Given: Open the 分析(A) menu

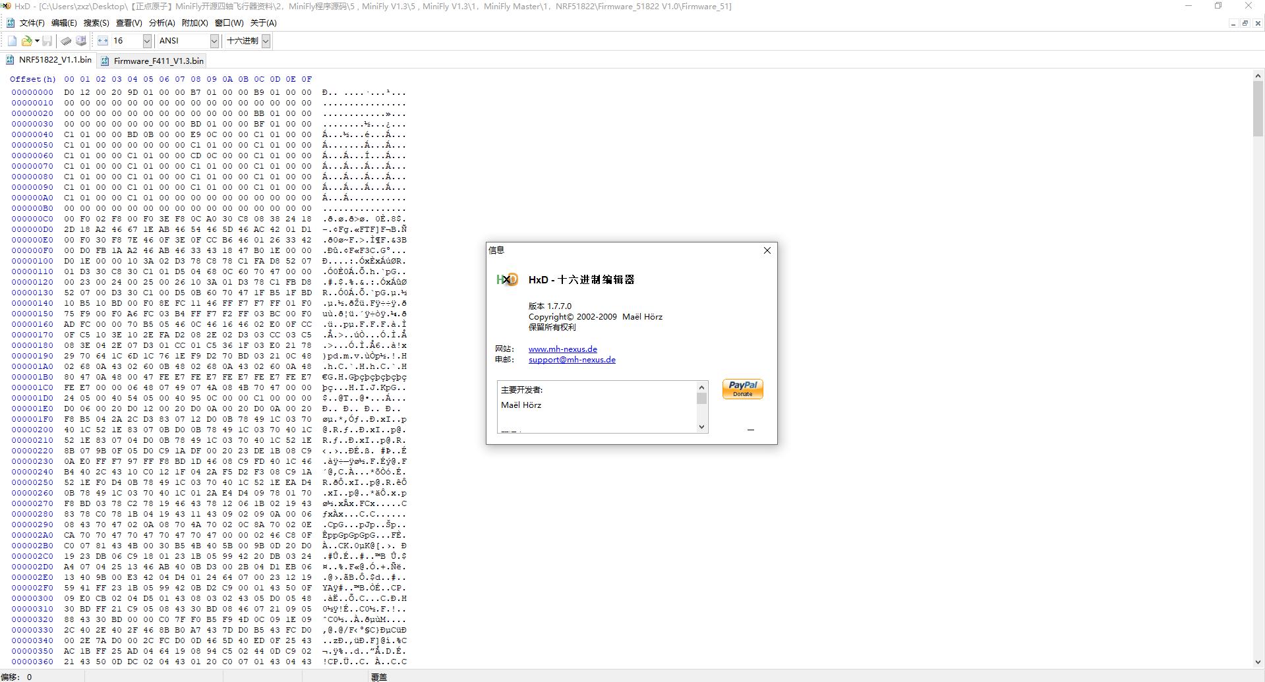Looking at the screenshot, I should click(162, 23).
